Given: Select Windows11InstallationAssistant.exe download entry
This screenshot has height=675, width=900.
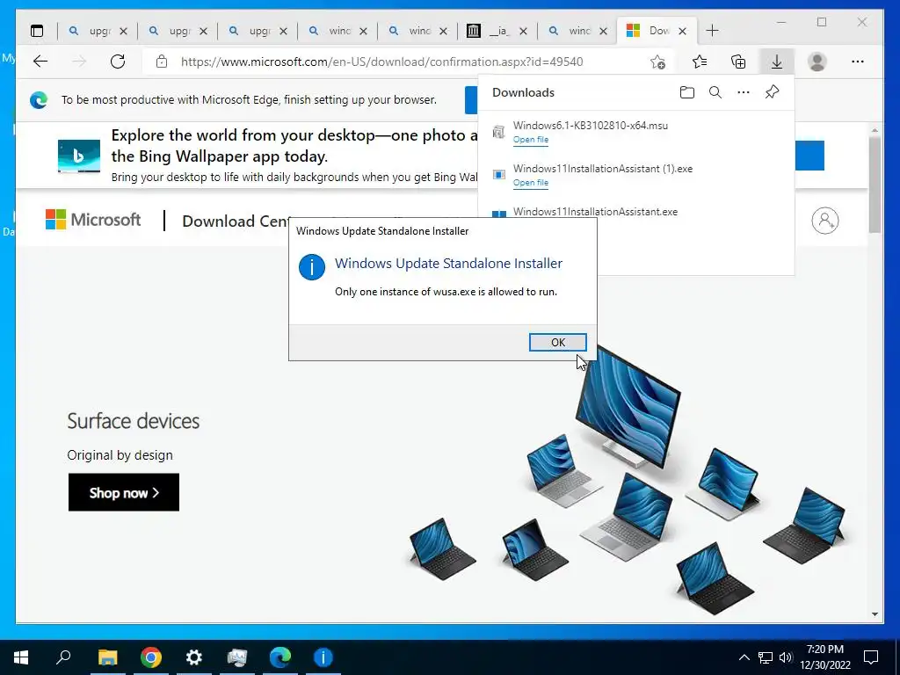Looking at the screenshot, I should click(x=595, y=212).
